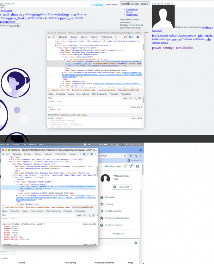Show computed sidebar pane in merino-sport DevTools
The height and width of the screenshot is (264, 214).
[140, 98]
